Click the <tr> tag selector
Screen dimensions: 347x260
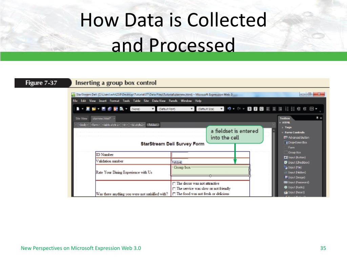tap(125, 125)
